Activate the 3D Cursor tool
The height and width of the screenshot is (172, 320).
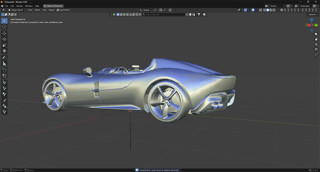pos(4,27)
